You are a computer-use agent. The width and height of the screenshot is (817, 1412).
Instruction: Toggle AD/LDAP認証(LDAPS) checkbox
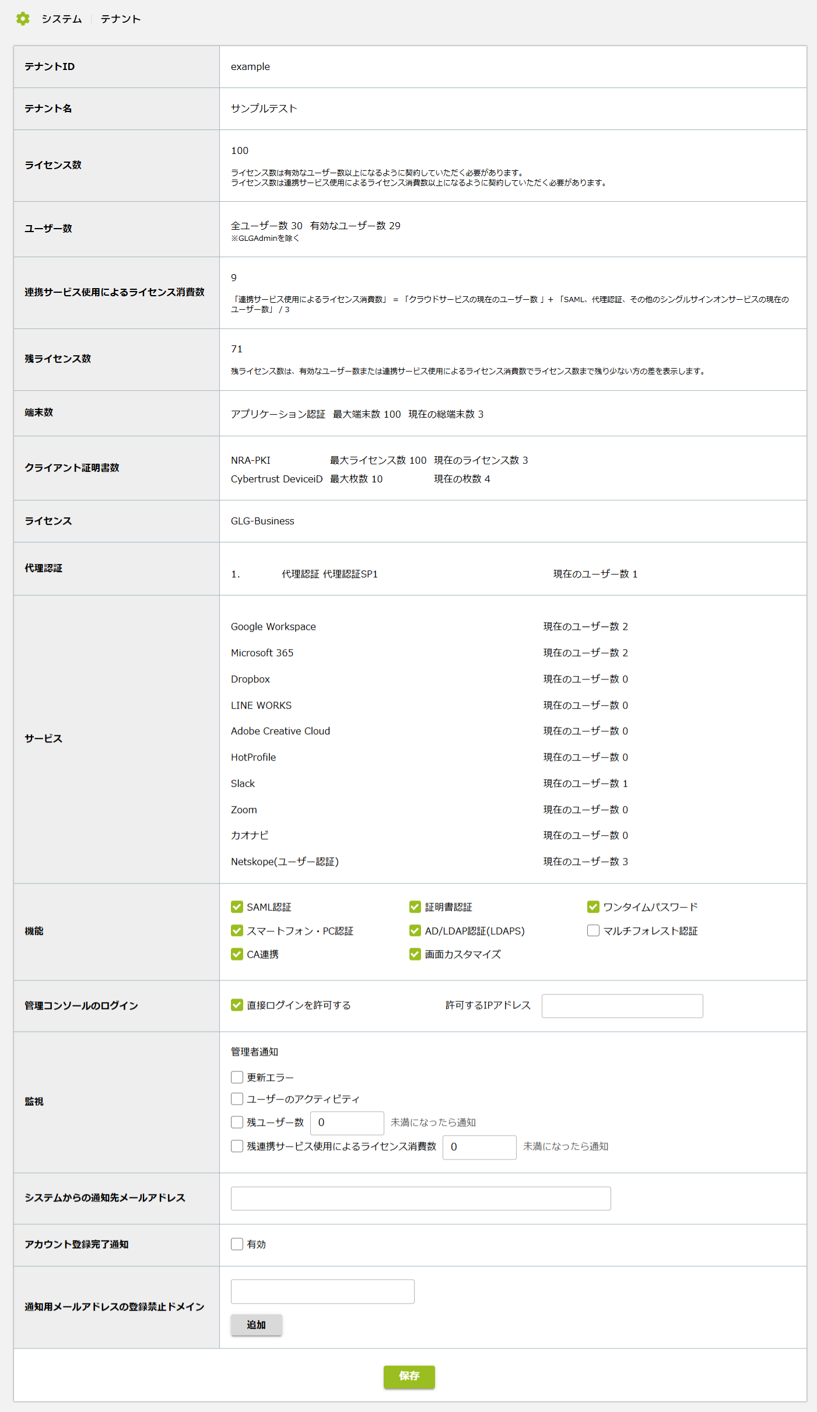point(415,931)
